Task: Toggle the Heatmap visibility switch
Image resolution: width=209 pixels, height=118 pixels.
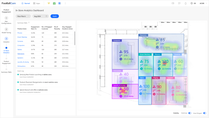Action: tap(190, 113)
